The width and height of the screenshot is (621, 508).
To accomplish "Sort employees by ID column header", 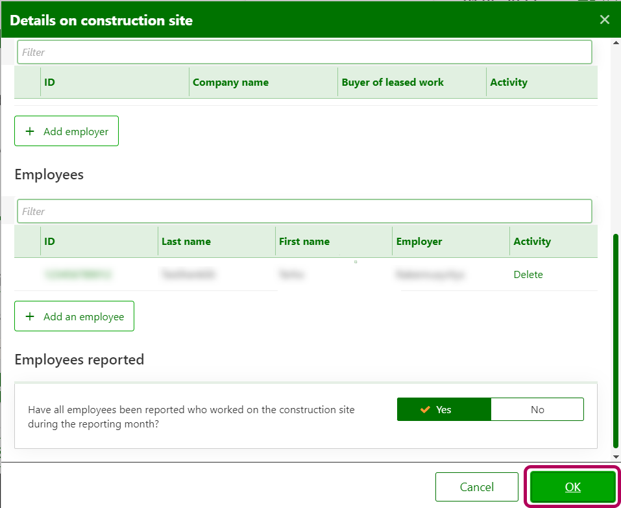I will pyautogui.click(x=49, y=242).
